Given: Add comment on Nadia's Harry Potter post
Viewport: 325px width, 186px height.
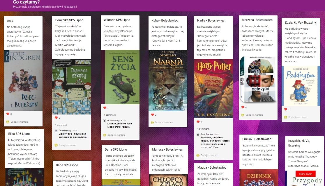Looking at the screenshot, I should (x=210, y=155).
